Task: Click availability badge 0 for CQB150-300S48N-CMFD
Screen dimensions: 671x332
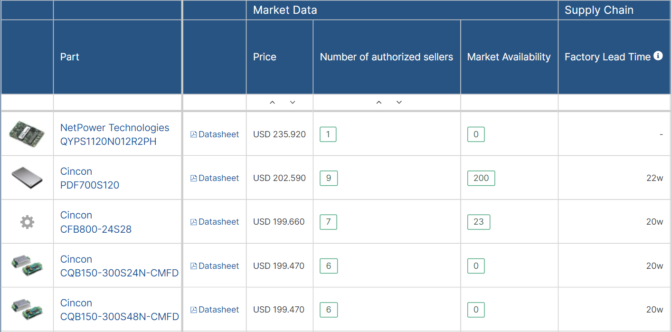Action: click(x=476, y=310)
